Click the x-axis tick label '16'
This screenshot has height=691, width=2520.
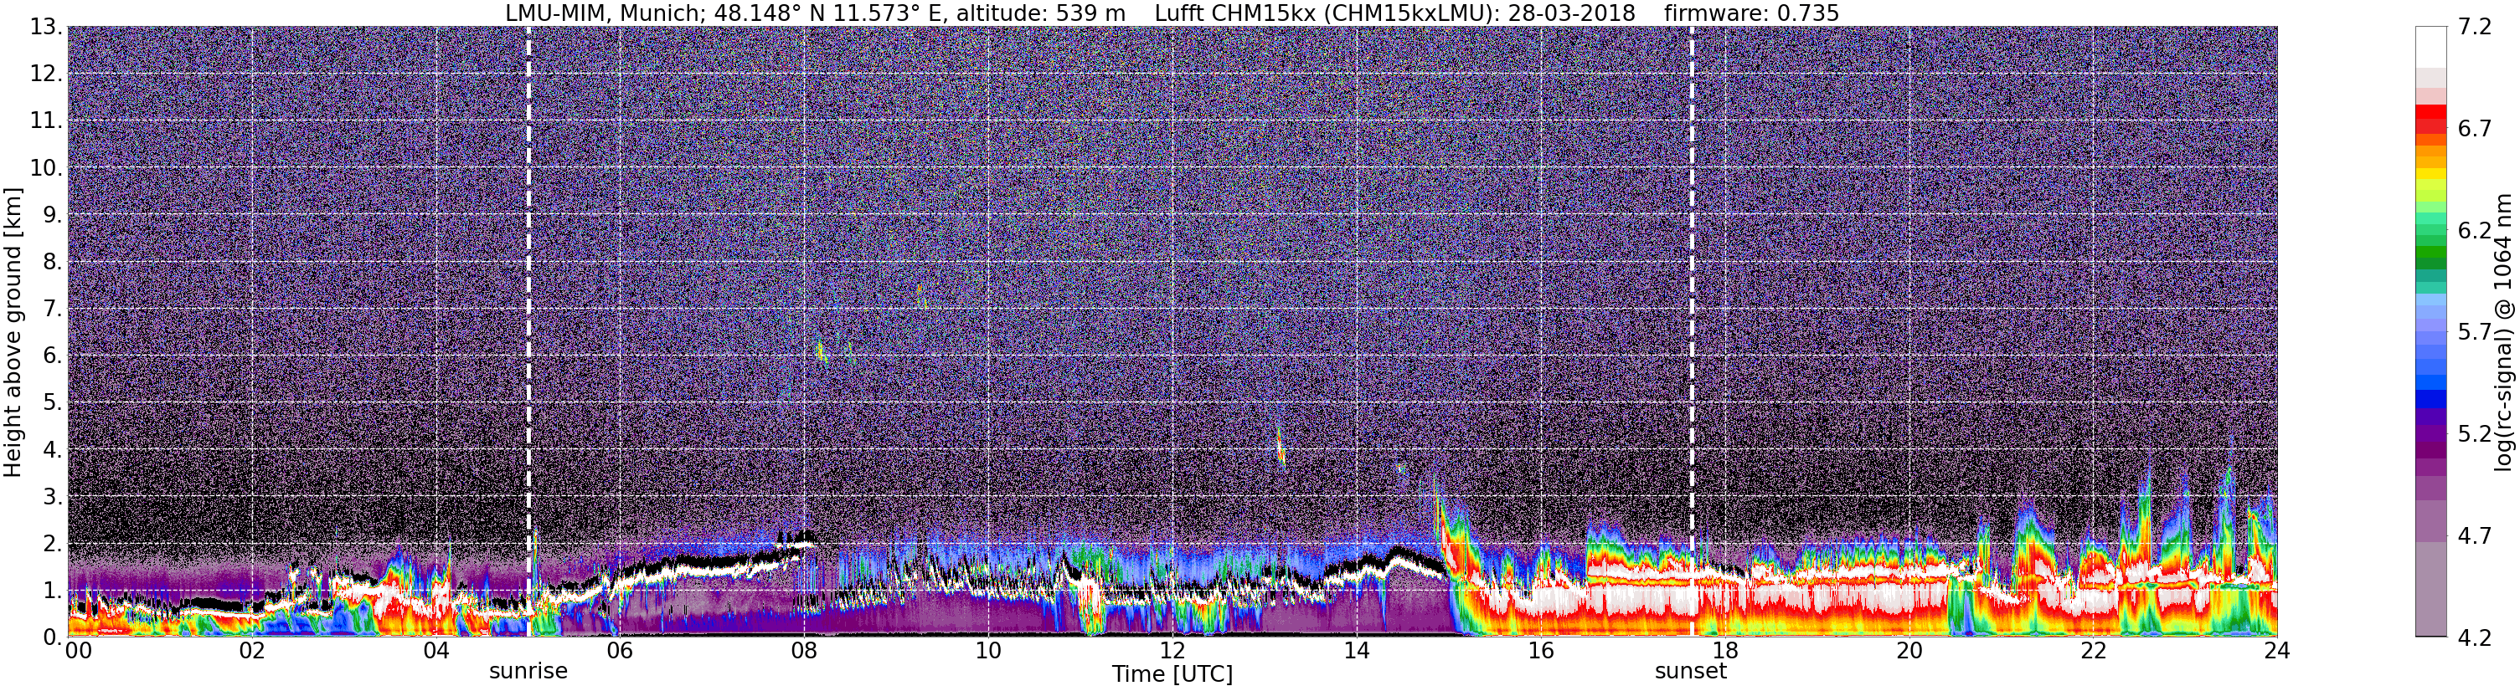click(1541, 651)
